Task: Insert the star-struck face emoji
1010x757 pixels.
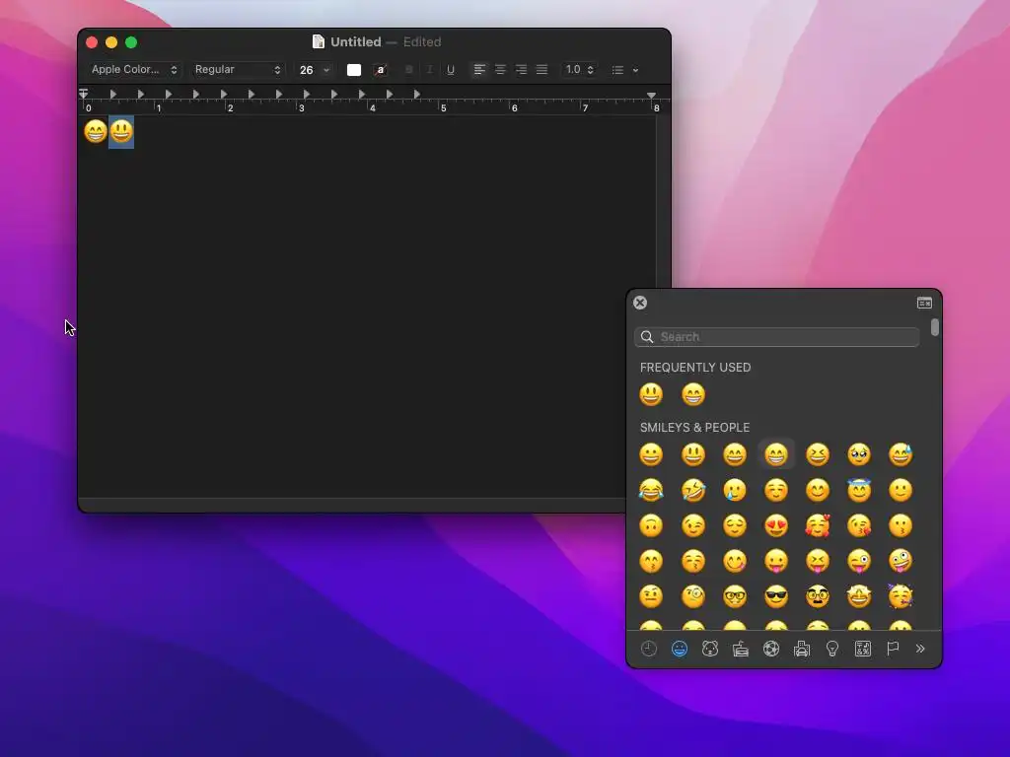Action: point(859,596)
